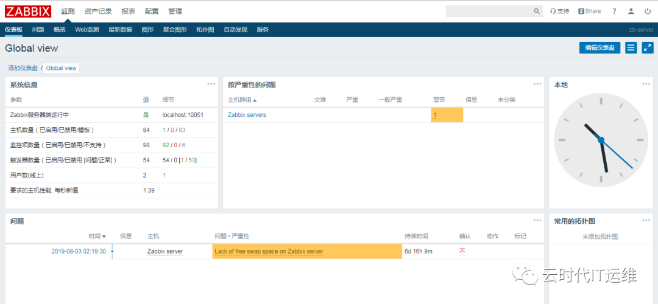Open Lack of free swap space problem
658x304 pixels.
coord(269,251)
